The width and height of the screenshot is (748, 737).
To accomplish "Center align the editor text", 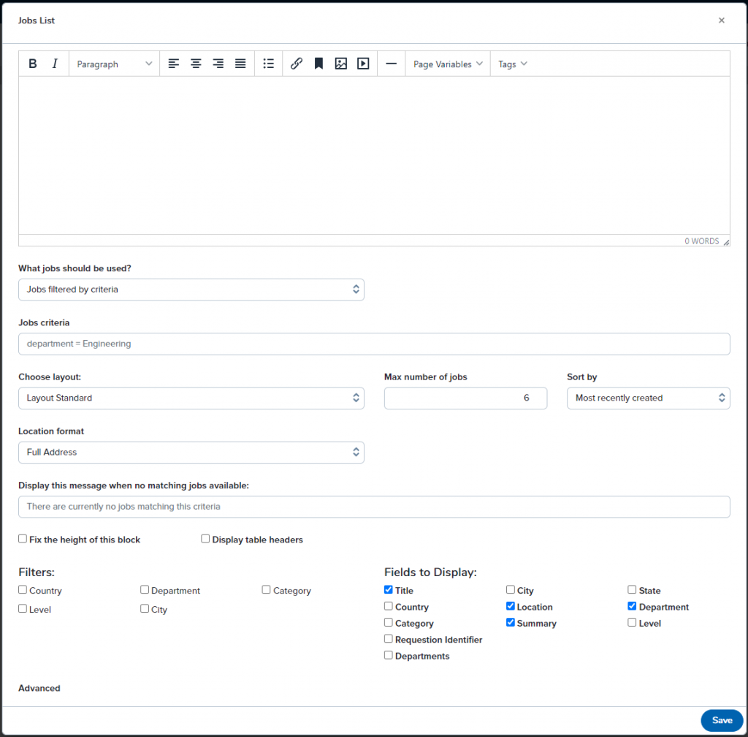I will [196, 64].
